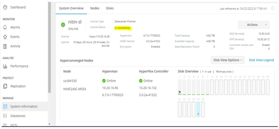This screenshot has width=279, height=129.
Task: Click the Events star icon
Action: [5, 37]
